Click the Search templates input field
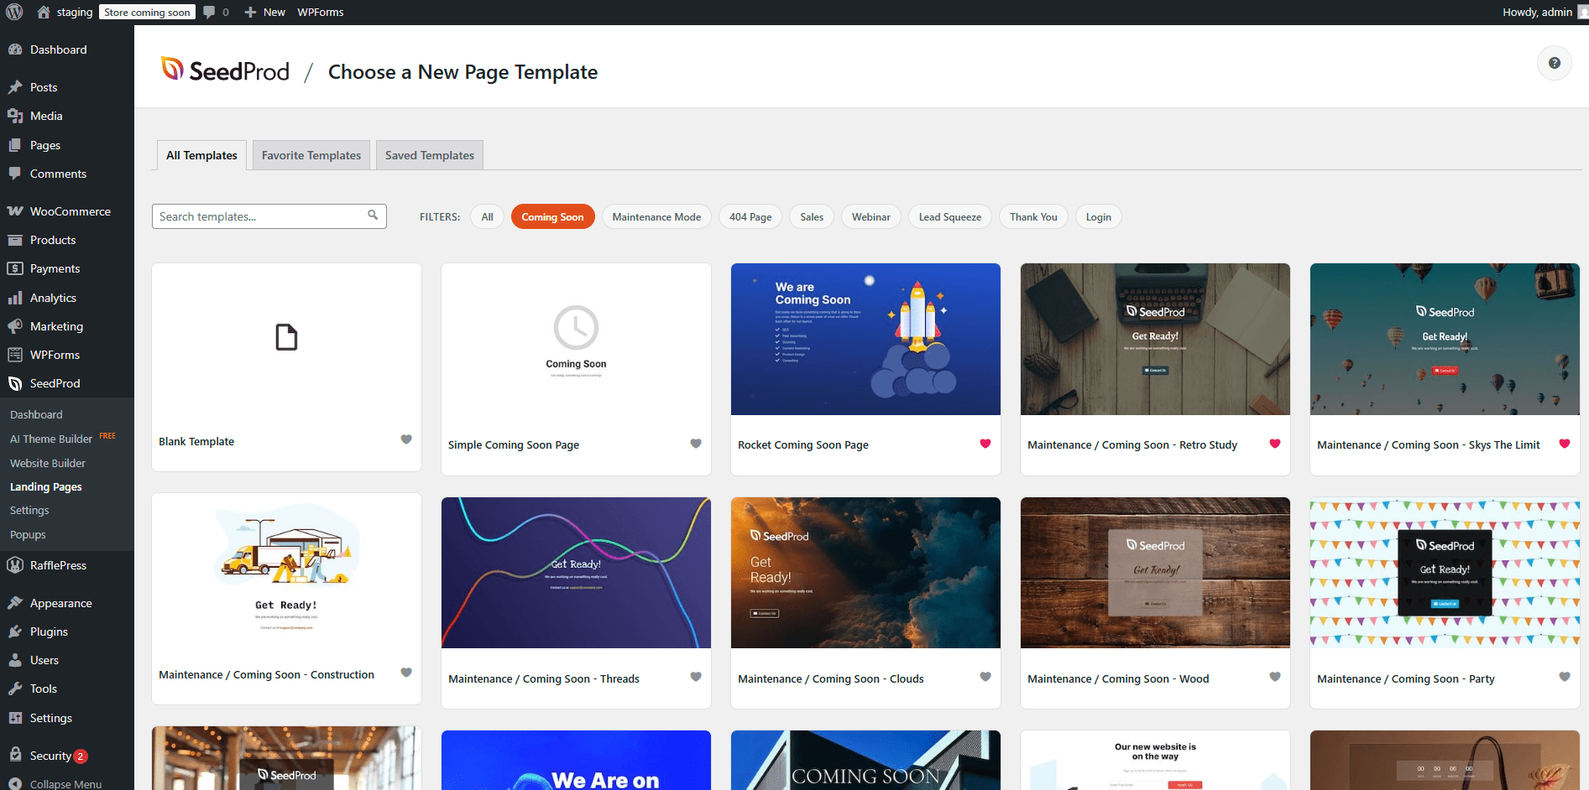Viewport: 1589px width, 790px height. coord(260,216)
